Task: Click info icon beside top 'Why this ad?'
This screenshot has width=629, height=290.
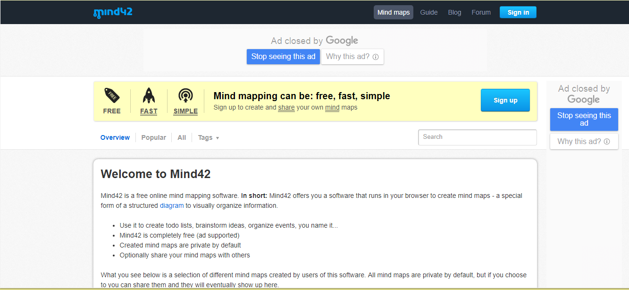Action: point(376,57)
